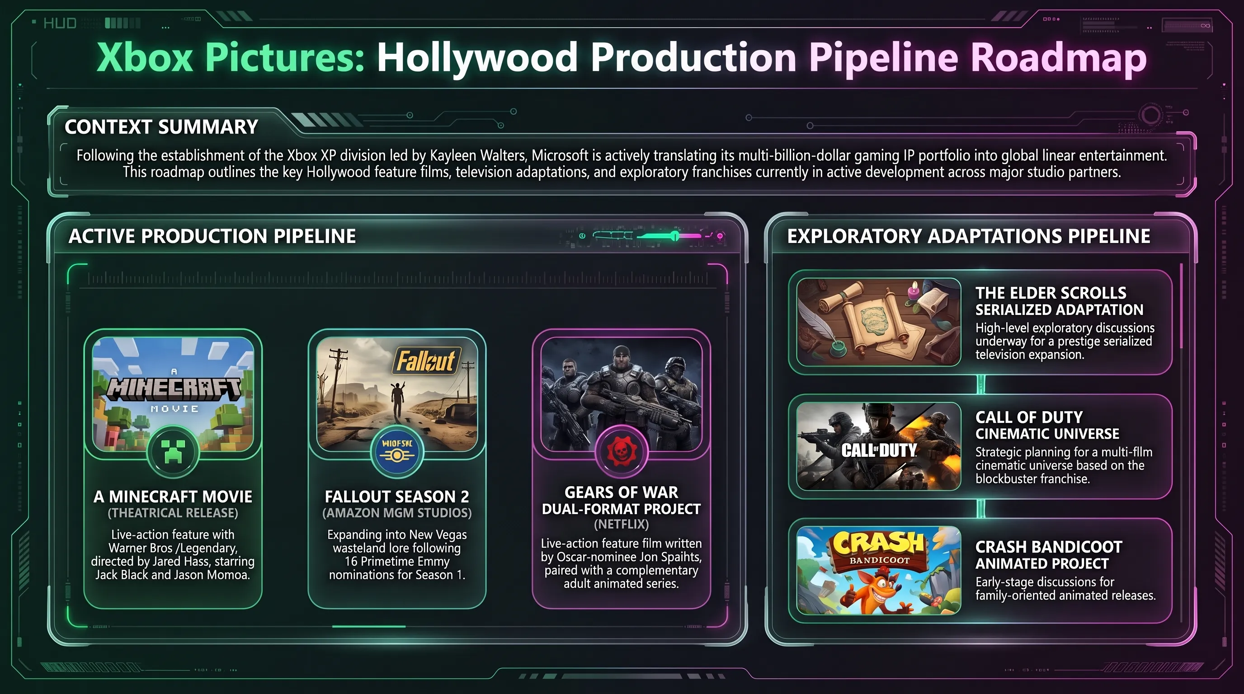
Task: Select GEARS OF WAR DUAL-FORMAT PROJECT title
Action: coord(622,501)
